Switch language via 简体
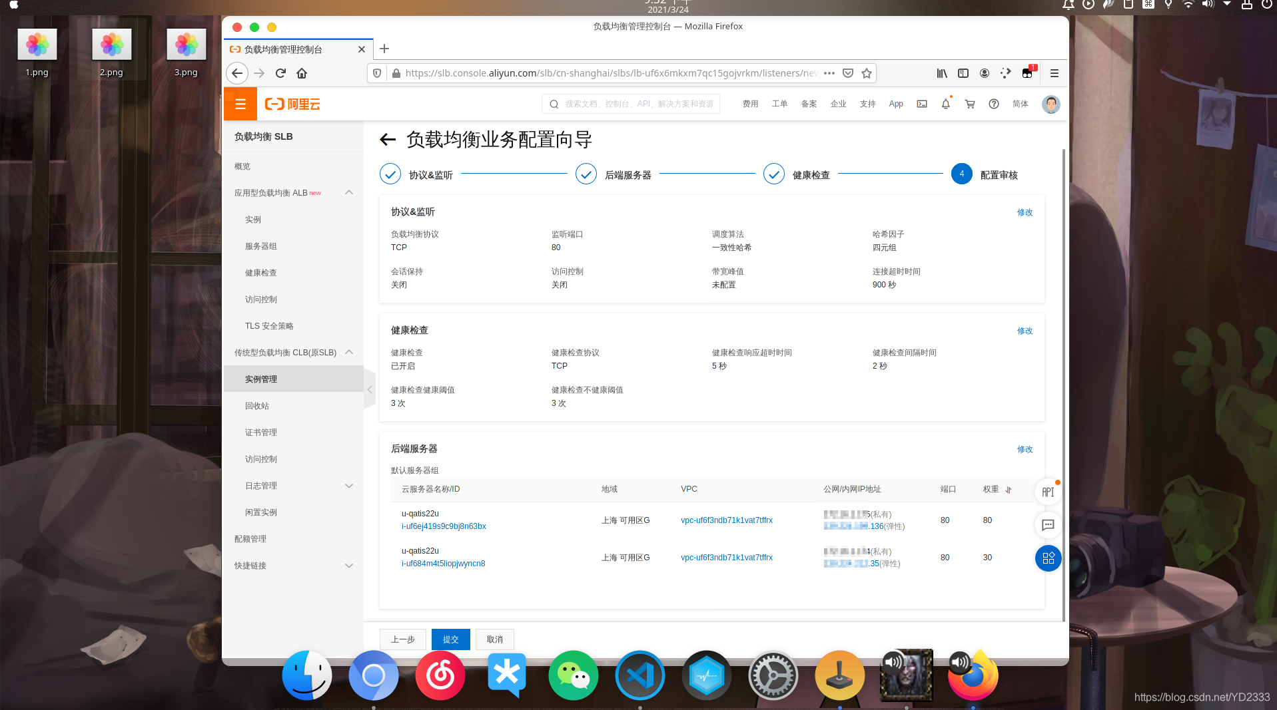This screenshot has height=710, width=1277. (x=1021, y=104)
